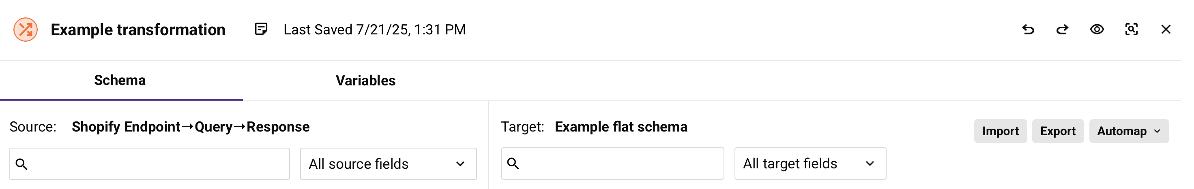Image resolution: width=1194 pixels, height=189 pixels.
Task: Close the transformation editor with X
Action: click(1165, 30)
